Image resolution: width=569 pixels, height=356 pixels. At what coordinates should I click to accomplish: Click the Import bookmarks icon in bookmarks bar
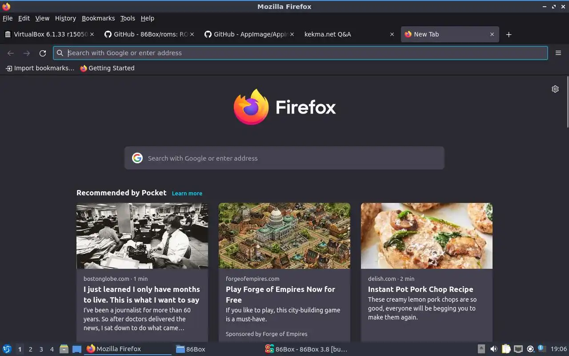click(9, 68)
